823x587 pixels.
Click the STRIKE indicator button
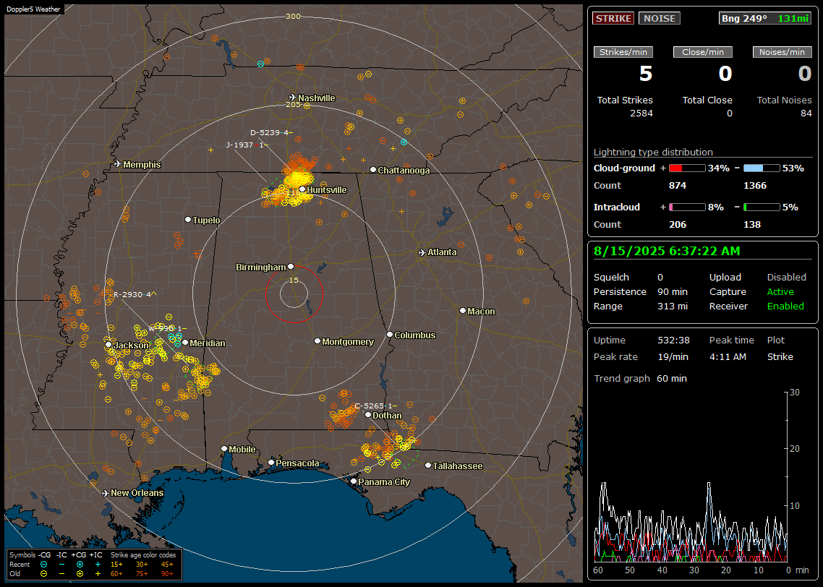tap(613, 18)
